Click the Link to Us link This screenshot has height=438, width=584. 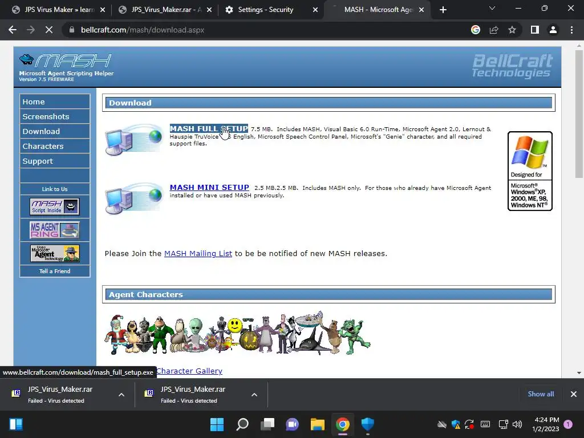tap(55, 189)
